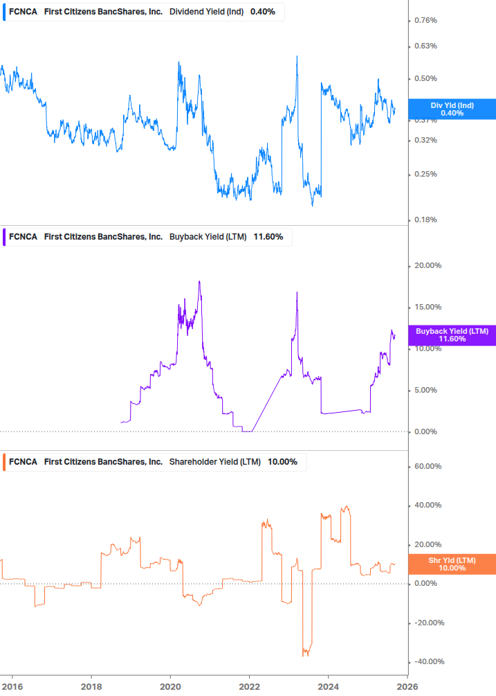Click the 60.00% shareholder yield axis value

point(428,467)
